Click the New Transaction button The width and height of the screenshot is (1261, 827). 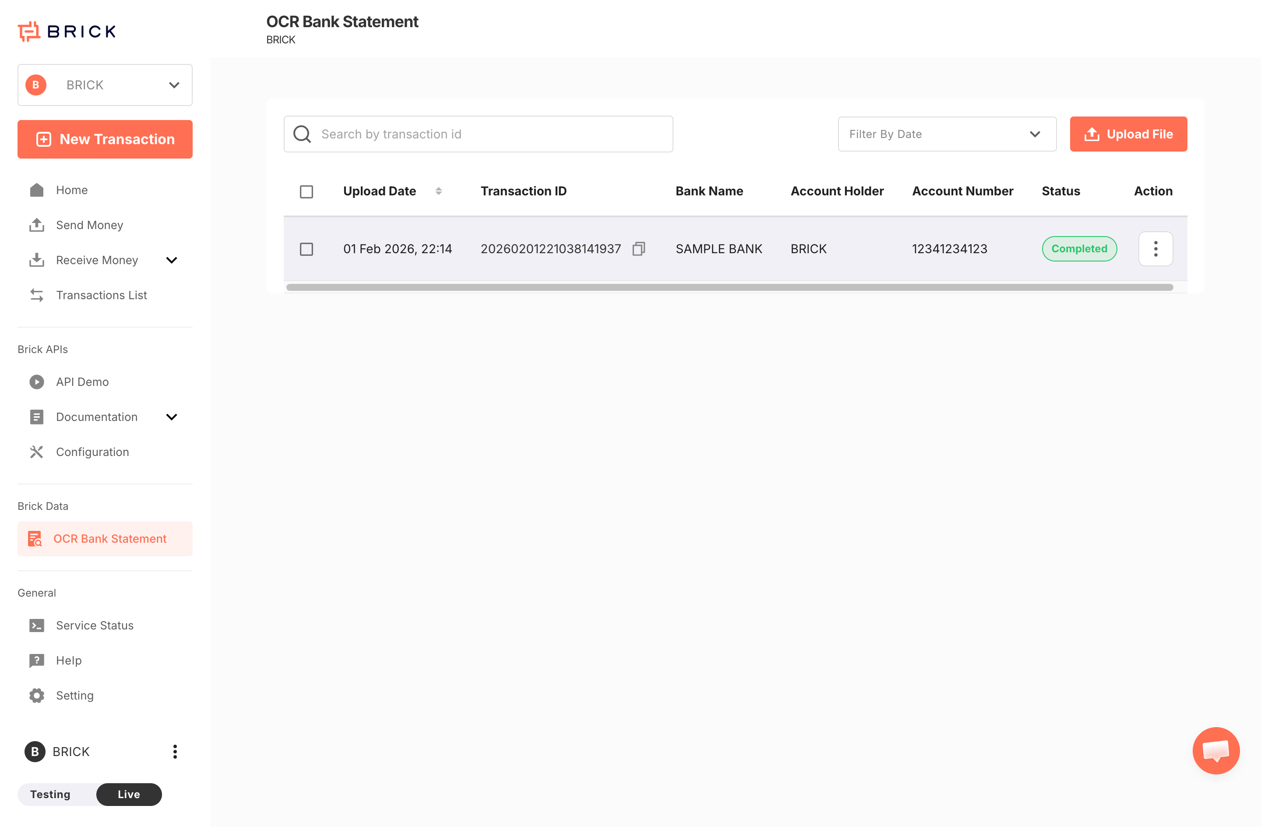[x=105, y=139]
